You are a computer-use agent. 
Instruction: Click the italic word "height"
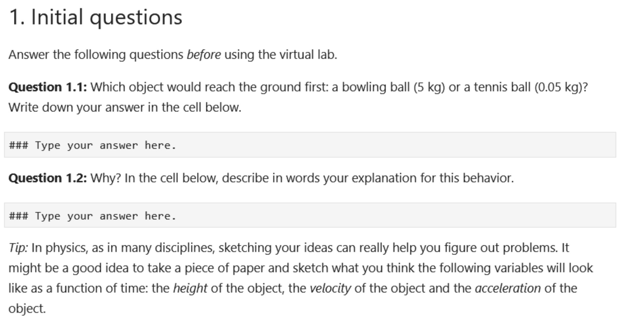(x=190, y=288)
